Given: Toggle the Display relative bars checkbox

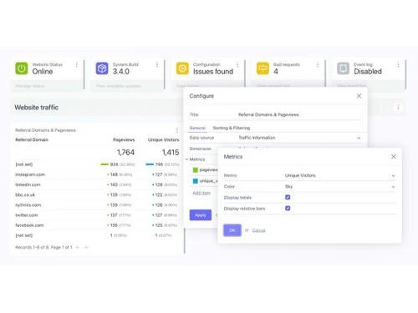Looking at the screenshot, I should (288, 208).
